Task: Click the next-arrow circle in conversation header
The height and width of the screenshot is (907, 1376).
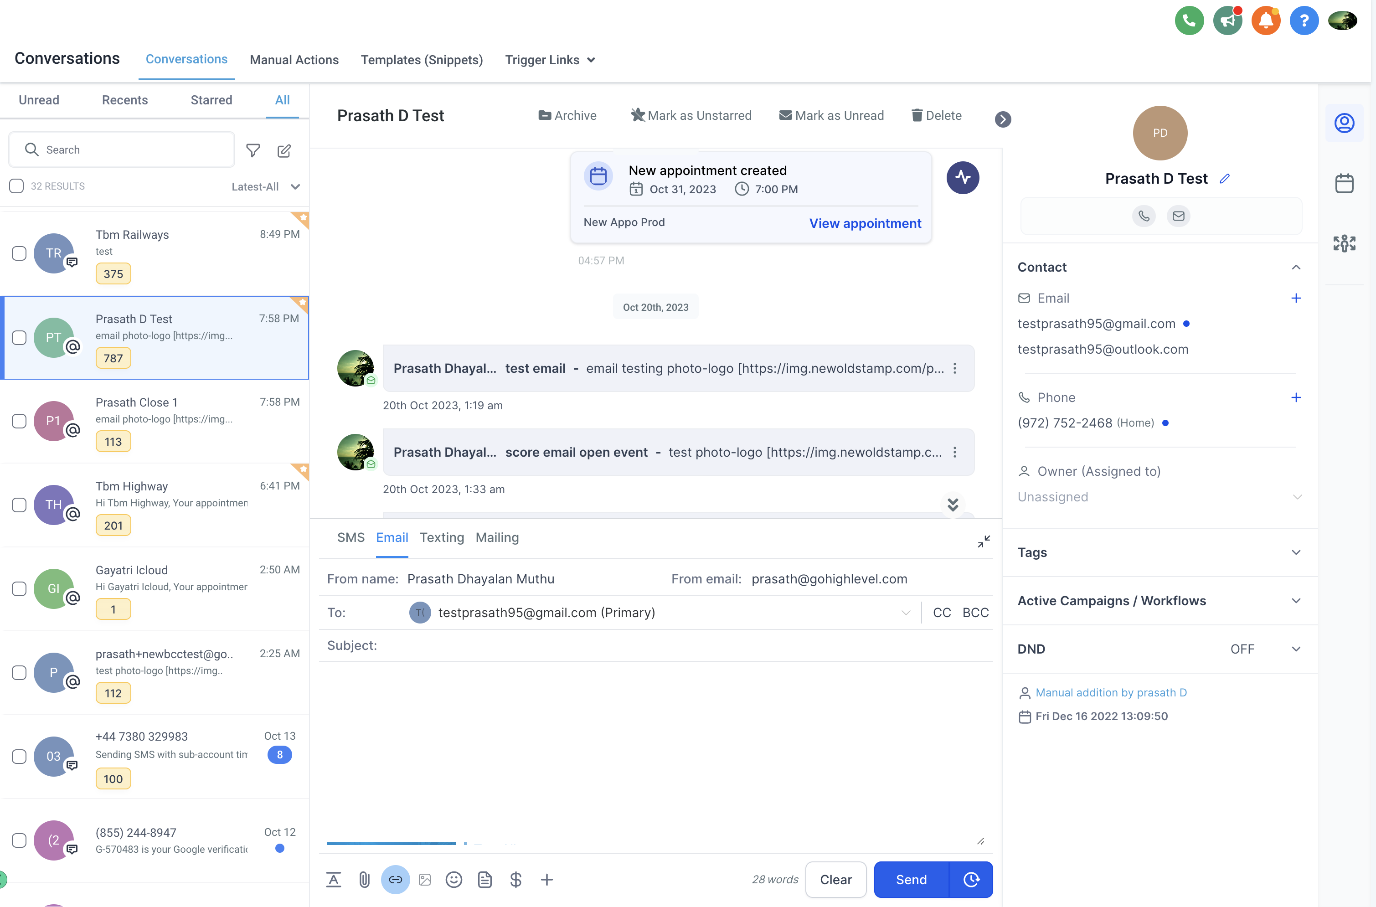Action: 1002,119
